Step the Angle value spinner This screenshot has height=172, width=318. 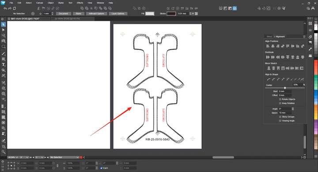293,109
